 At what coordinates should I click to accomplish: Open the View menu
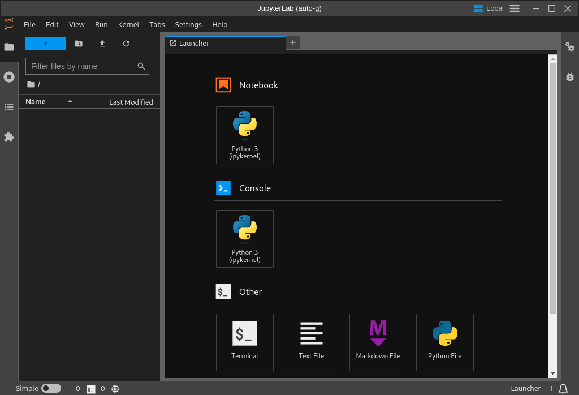(x=77, y=25)
